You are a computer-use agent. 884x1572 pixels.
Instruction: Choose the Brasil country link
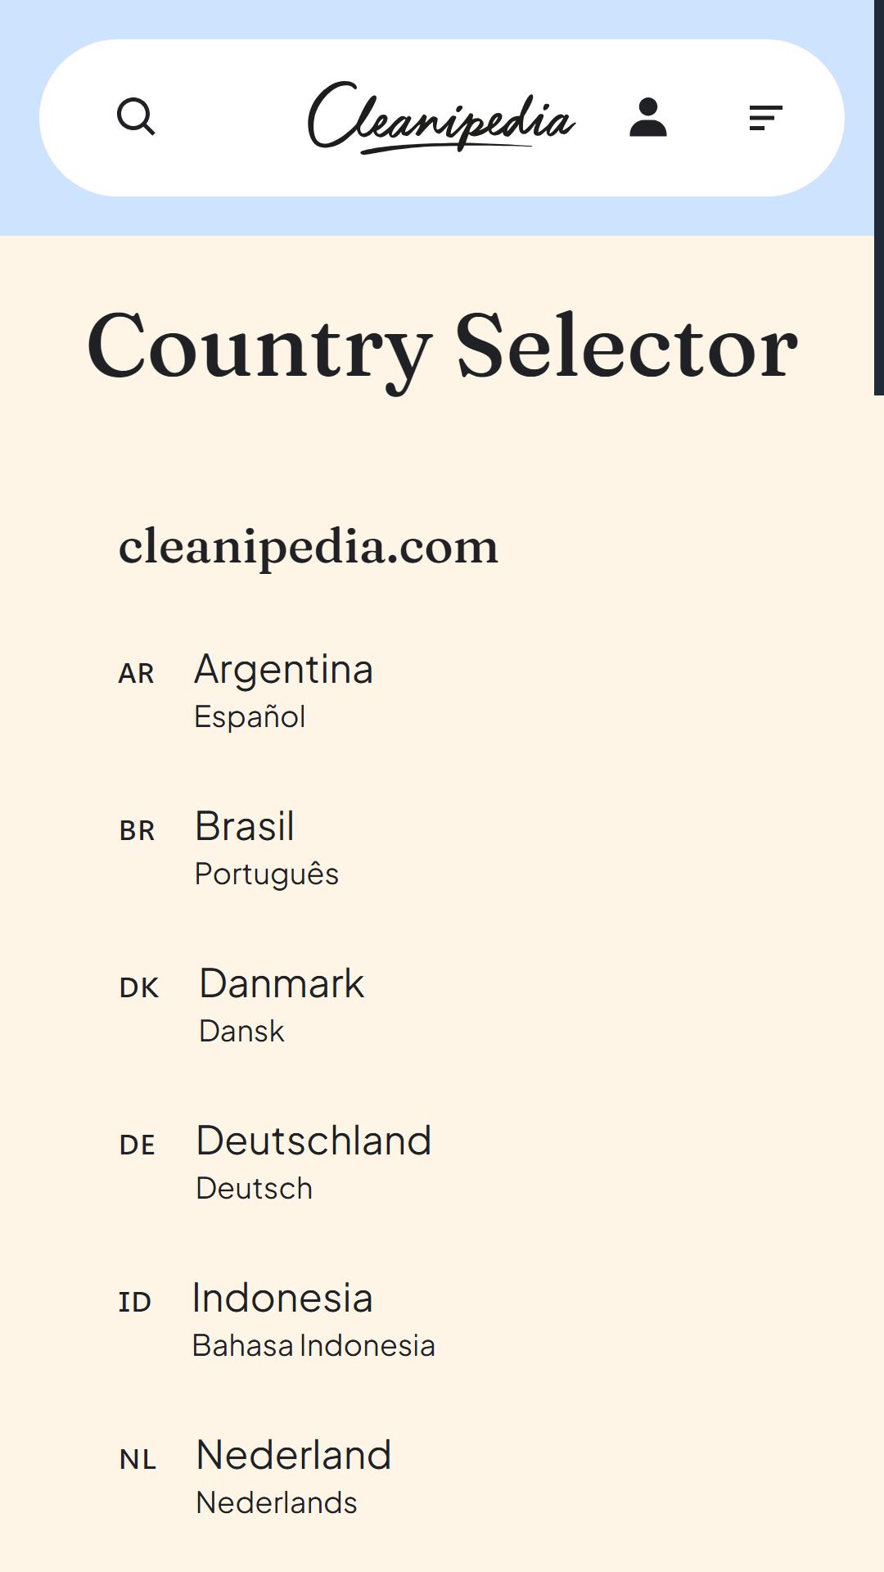245,827
